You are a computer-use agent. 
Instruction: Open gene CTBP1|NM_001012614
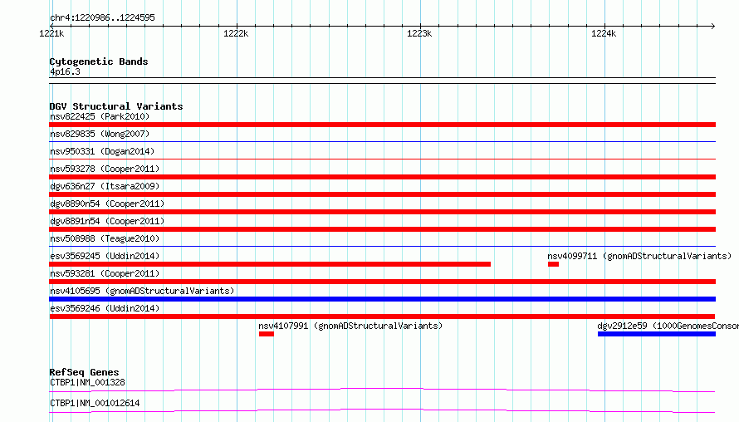pos(95,403)
